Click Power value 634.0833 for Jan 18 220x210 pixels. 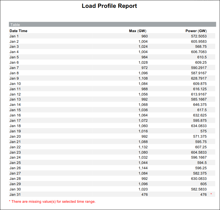197,126
